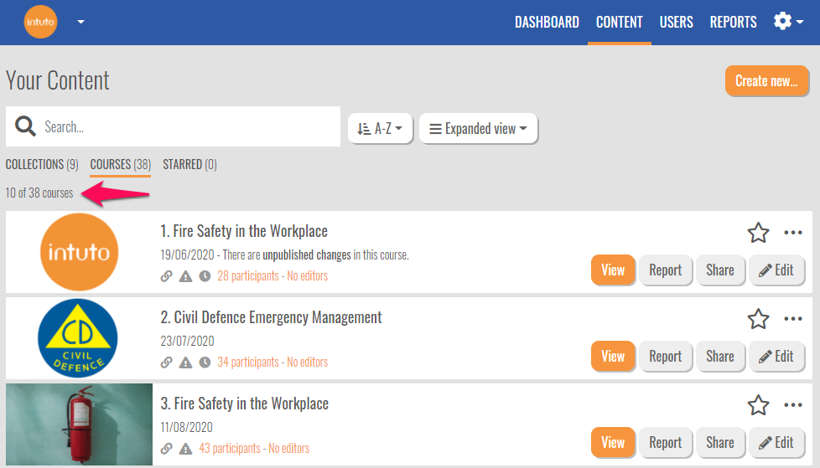Open the Civil Defence course thumbnail
This screenshot has width=820, height=468.
[x=79, y=338]
